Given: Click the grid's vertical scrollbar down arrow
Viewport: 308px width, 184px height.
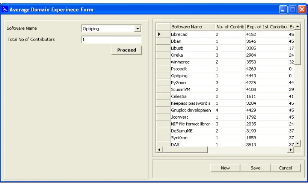Looking at the screenshot, I should (x=297, y=143).
